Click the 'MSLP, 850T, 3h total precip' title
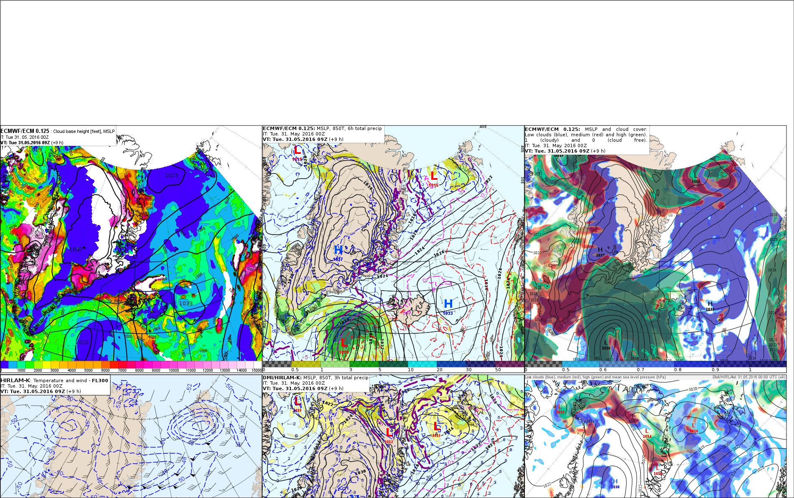Screen dimensions: 794x498 (x=336, y=378)
